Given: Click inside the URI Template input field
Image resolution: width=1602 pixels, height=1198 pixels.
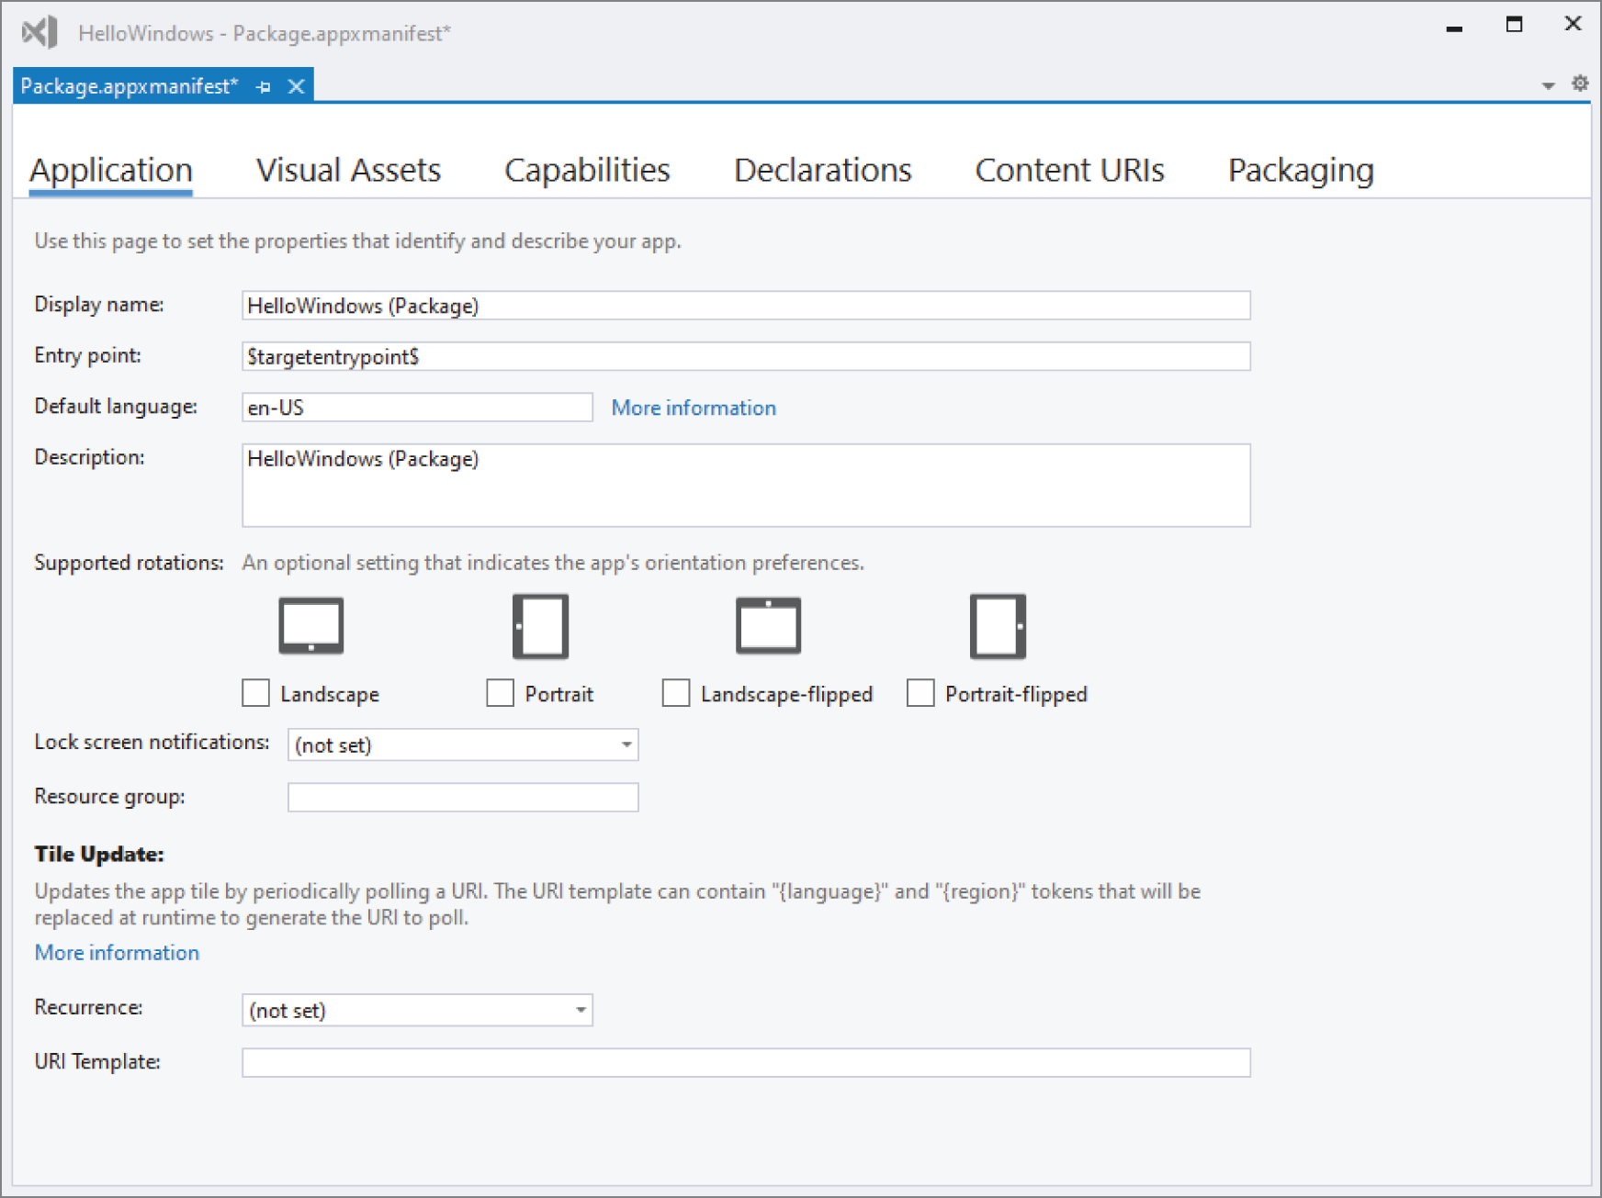Looking at the screenshot, I should point(744,1062).
